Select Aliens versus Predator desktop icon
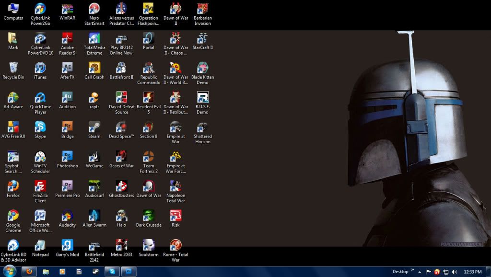Viewport: 491px width, 277px height. click(x=121, y=14)
